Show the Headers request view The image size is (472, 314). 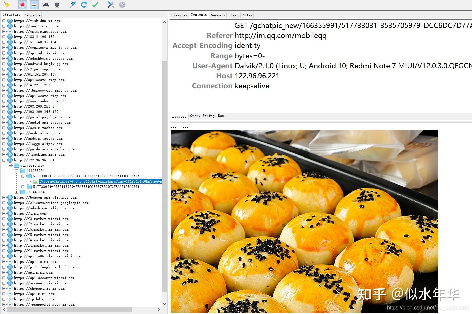179,116
